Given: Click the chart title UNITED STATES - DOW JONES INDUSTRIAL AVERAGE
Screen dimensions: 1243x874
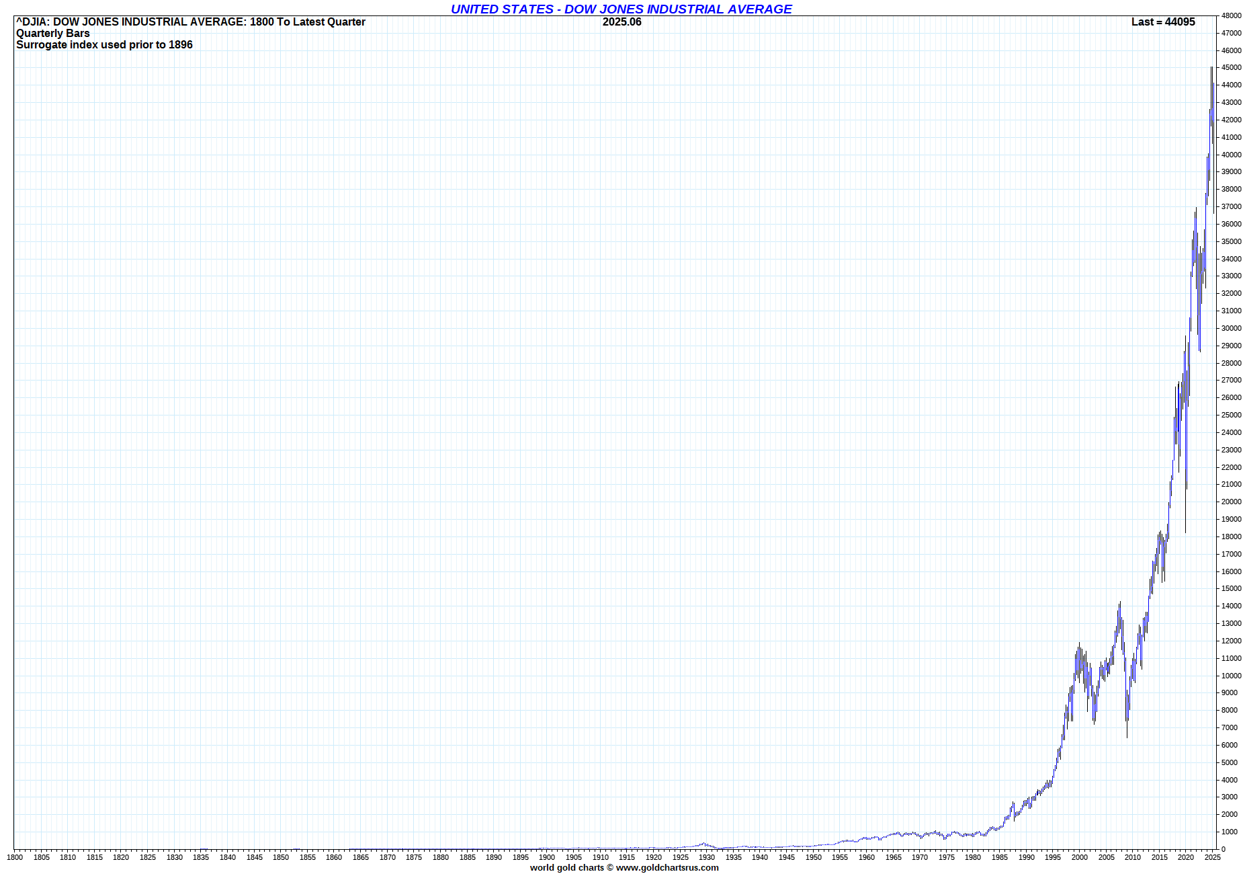Looking at the screenshot, I should (x=621, y=9).
